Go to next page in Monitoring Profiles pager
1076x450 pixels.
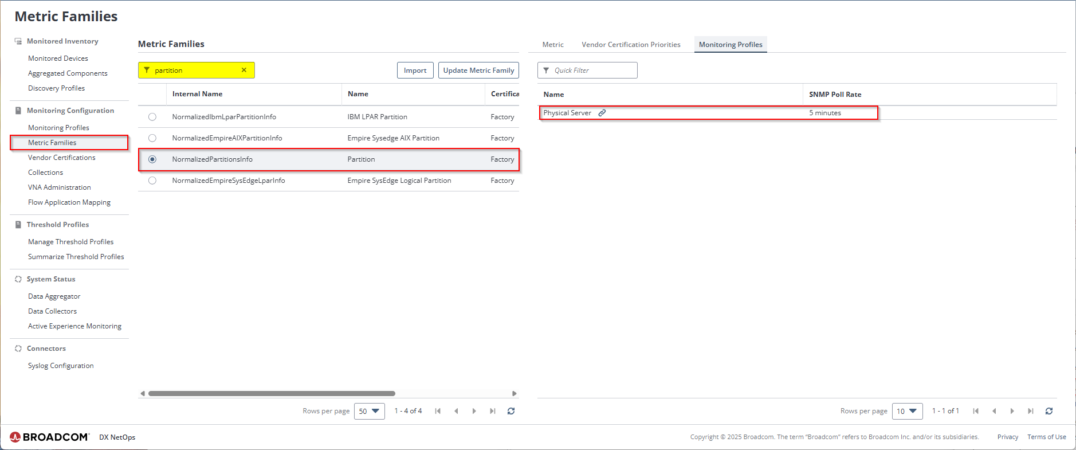pyautogui.click(x=1012, y=411)
